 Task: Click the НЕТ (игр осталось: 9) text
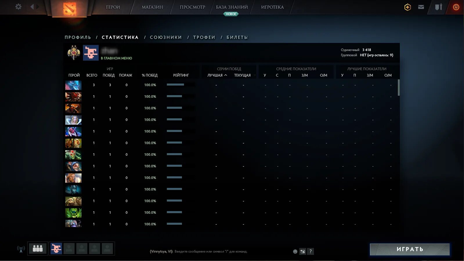(x=377, y=55)
